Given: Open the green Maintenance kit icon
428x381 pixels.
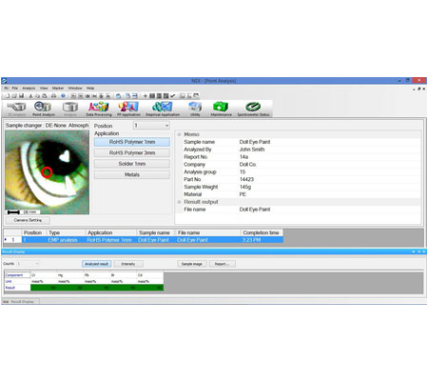Looking at the screenshot, I should (221, 109).
